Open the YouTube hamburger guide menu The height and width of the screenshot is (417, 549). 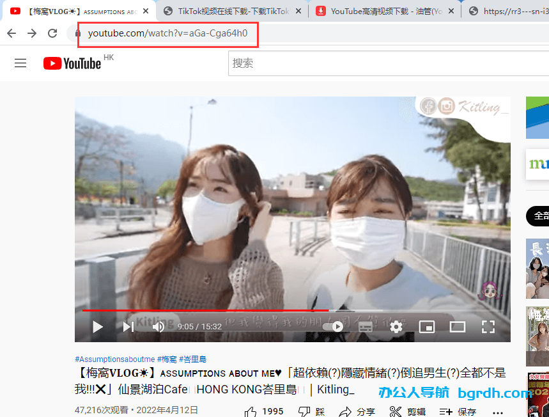[x=20, y=63]
